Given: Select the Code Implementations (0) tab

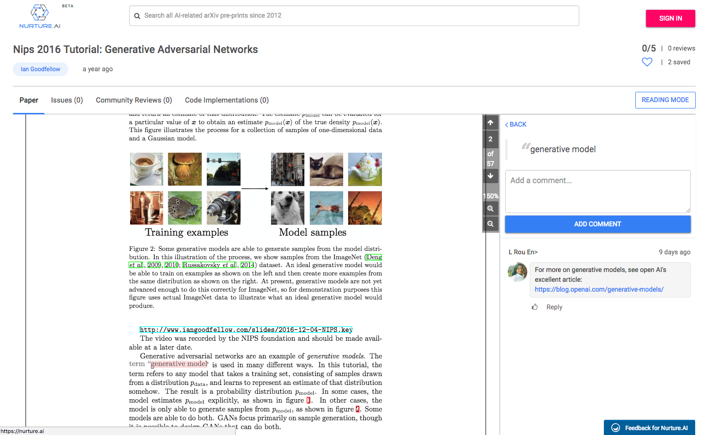Looking at the screenshot, I should click(x=226, y=100).
